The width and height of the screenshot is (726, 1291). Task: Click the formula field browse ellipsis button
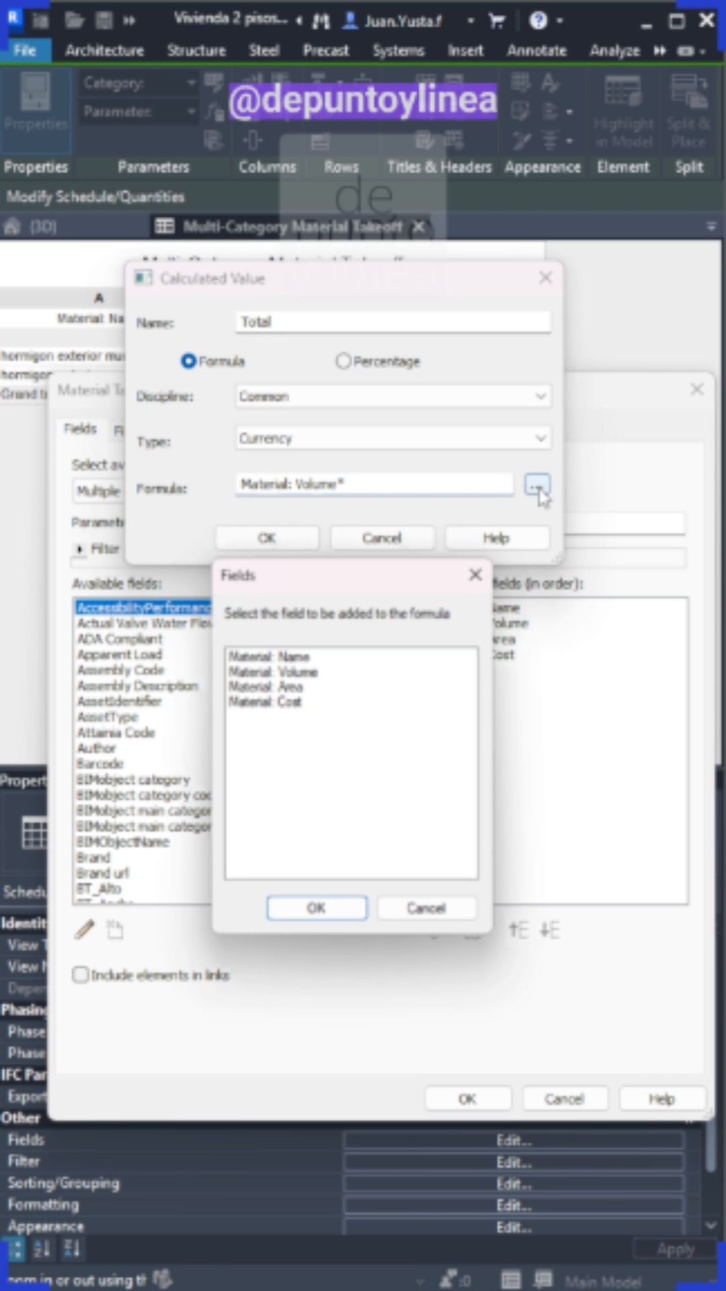click(x=536, y=484)
